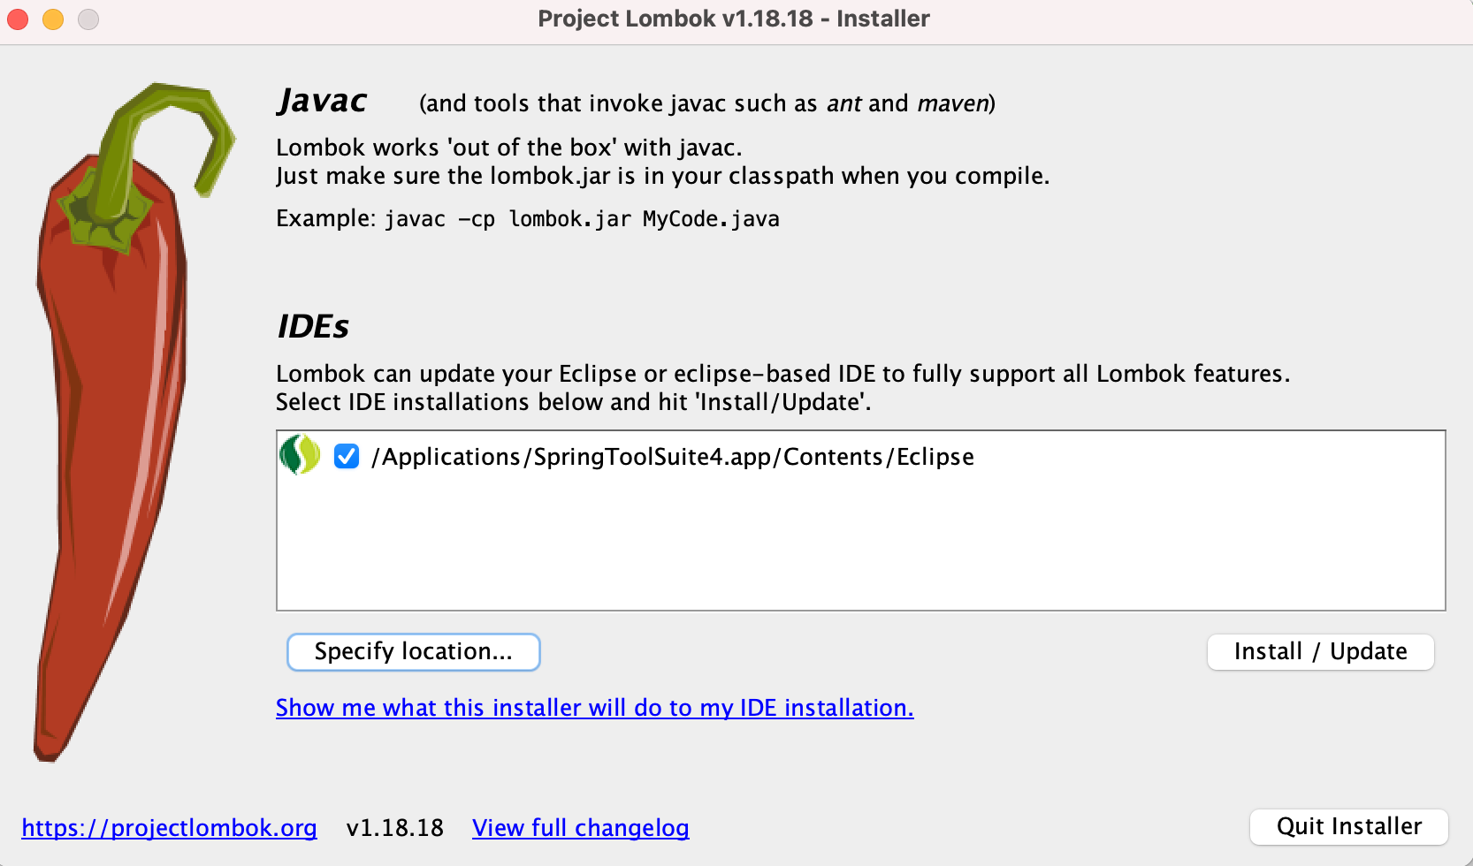Exit via the Quit Installer button

click(1348, 827)
